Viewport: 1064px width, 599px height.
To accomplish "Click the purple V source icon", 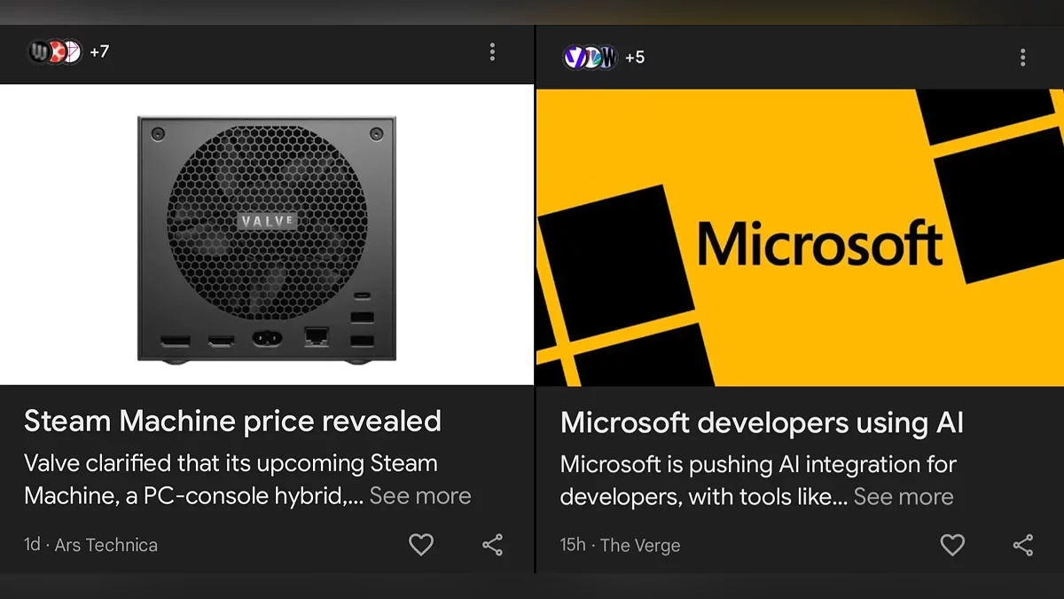I will click(x=574, y=58).
